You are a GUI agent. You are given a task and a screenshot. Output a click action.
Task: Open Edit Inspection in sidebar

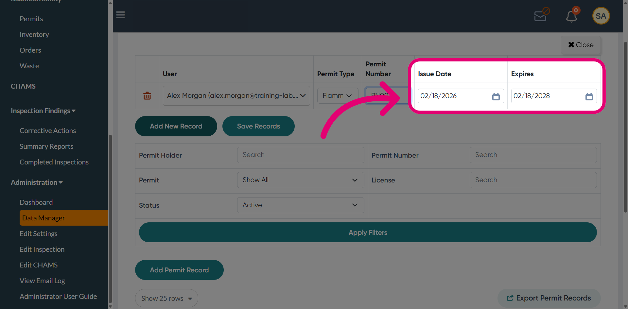pos(42,249)
